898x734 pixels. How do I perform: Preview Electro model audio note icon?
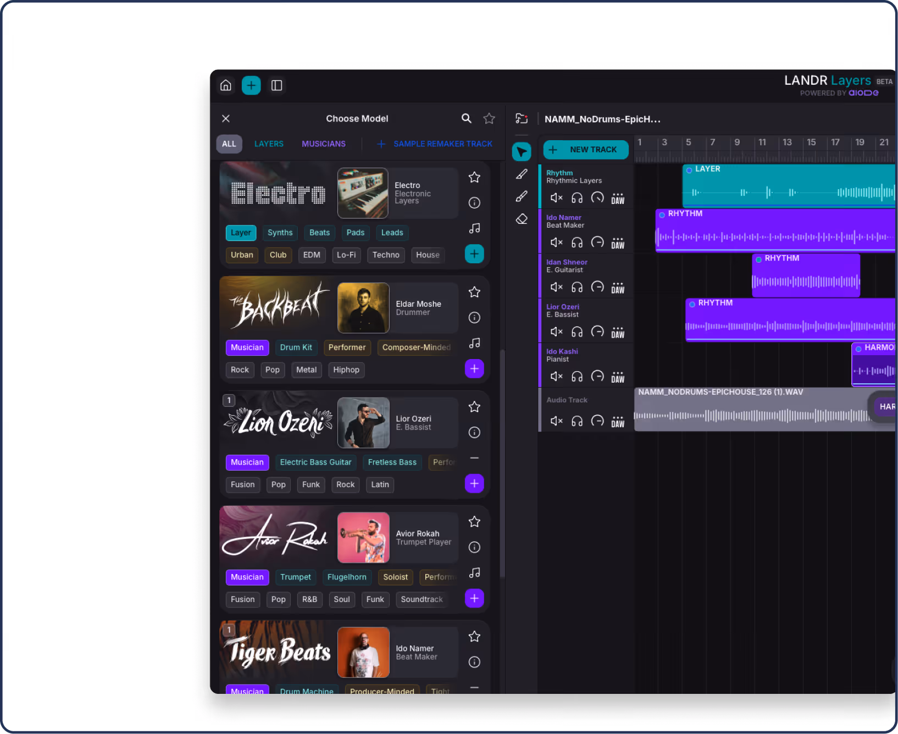(474, 228)
